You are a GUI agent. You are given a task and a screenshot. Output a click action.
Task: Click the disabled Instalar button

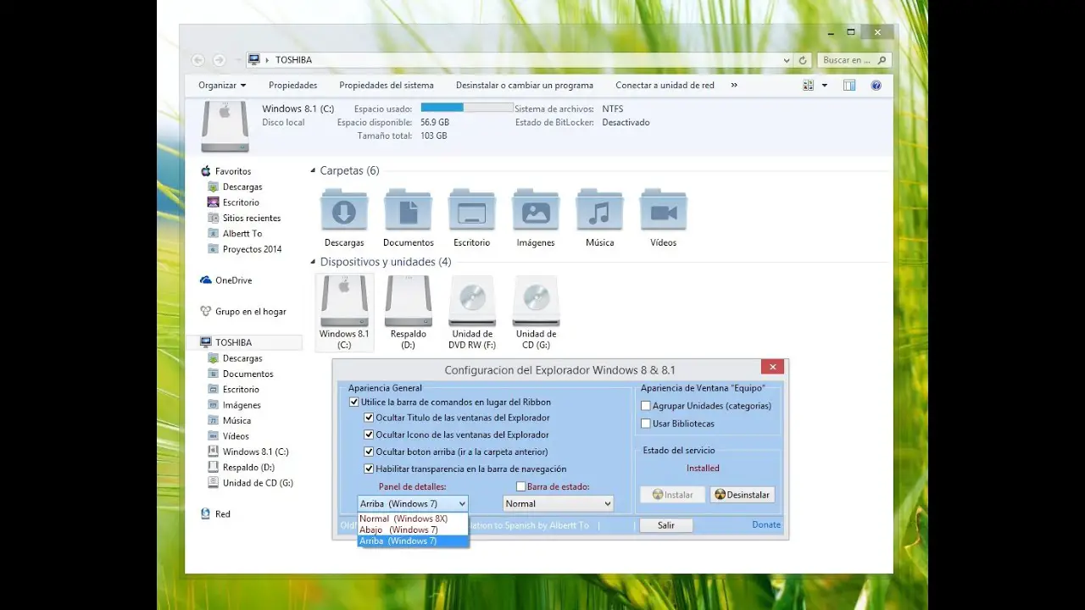(672, 495)
